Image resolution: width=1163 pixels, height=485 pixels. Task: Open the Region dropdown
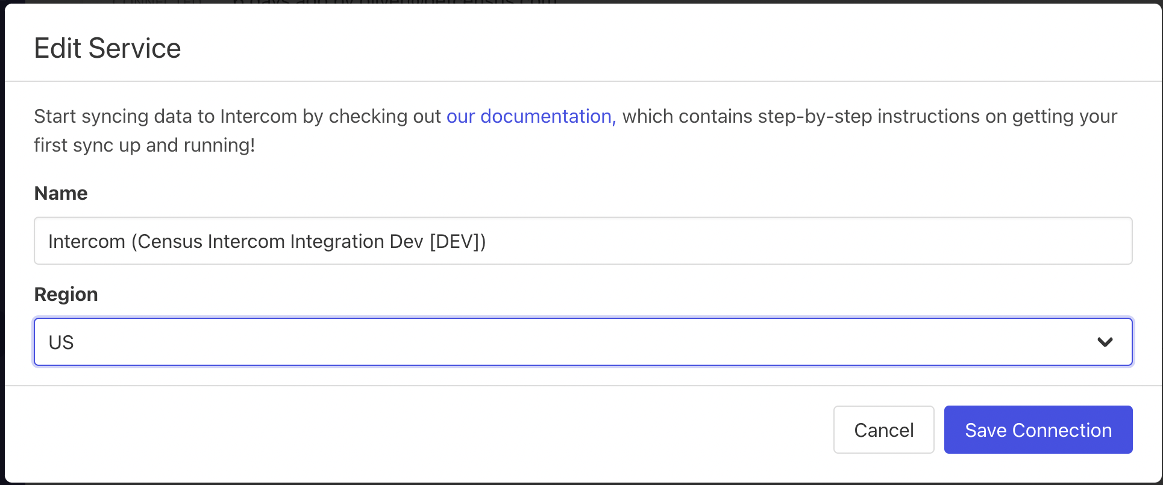point(582,342)
